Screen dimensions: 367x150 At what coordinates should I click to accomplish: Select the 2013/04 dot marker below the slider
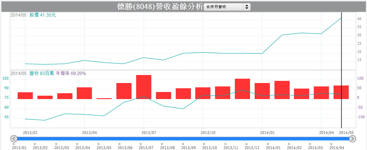click(77, 144)
